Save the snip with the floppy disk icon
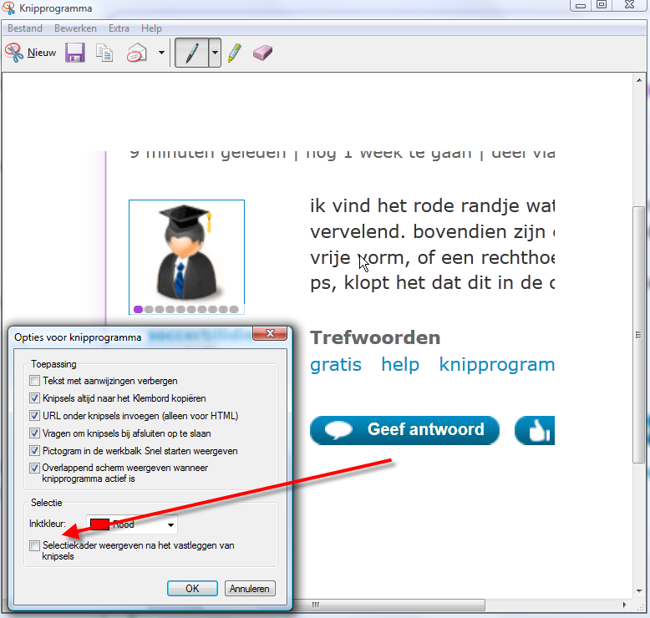Viewport: 650px width, 618px height. tap(75, 53)
